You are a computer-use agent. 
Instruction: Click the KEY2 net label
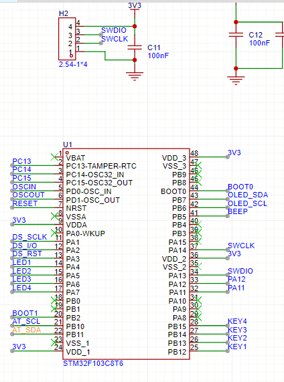point(237,338)
